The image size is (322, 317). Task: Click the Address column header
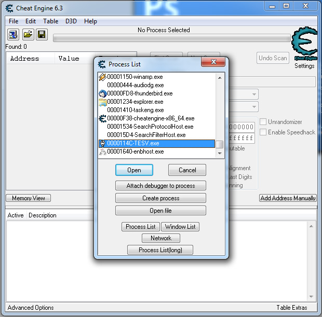pos(31,59)
